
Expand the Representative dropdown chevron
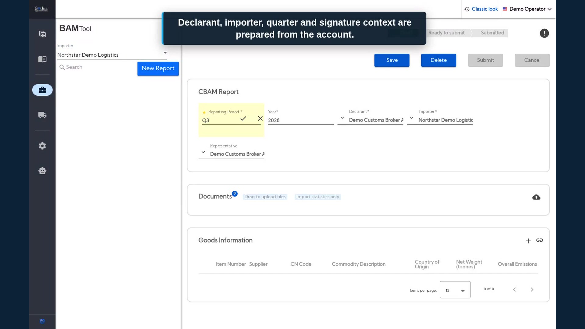tap(203, 152)
